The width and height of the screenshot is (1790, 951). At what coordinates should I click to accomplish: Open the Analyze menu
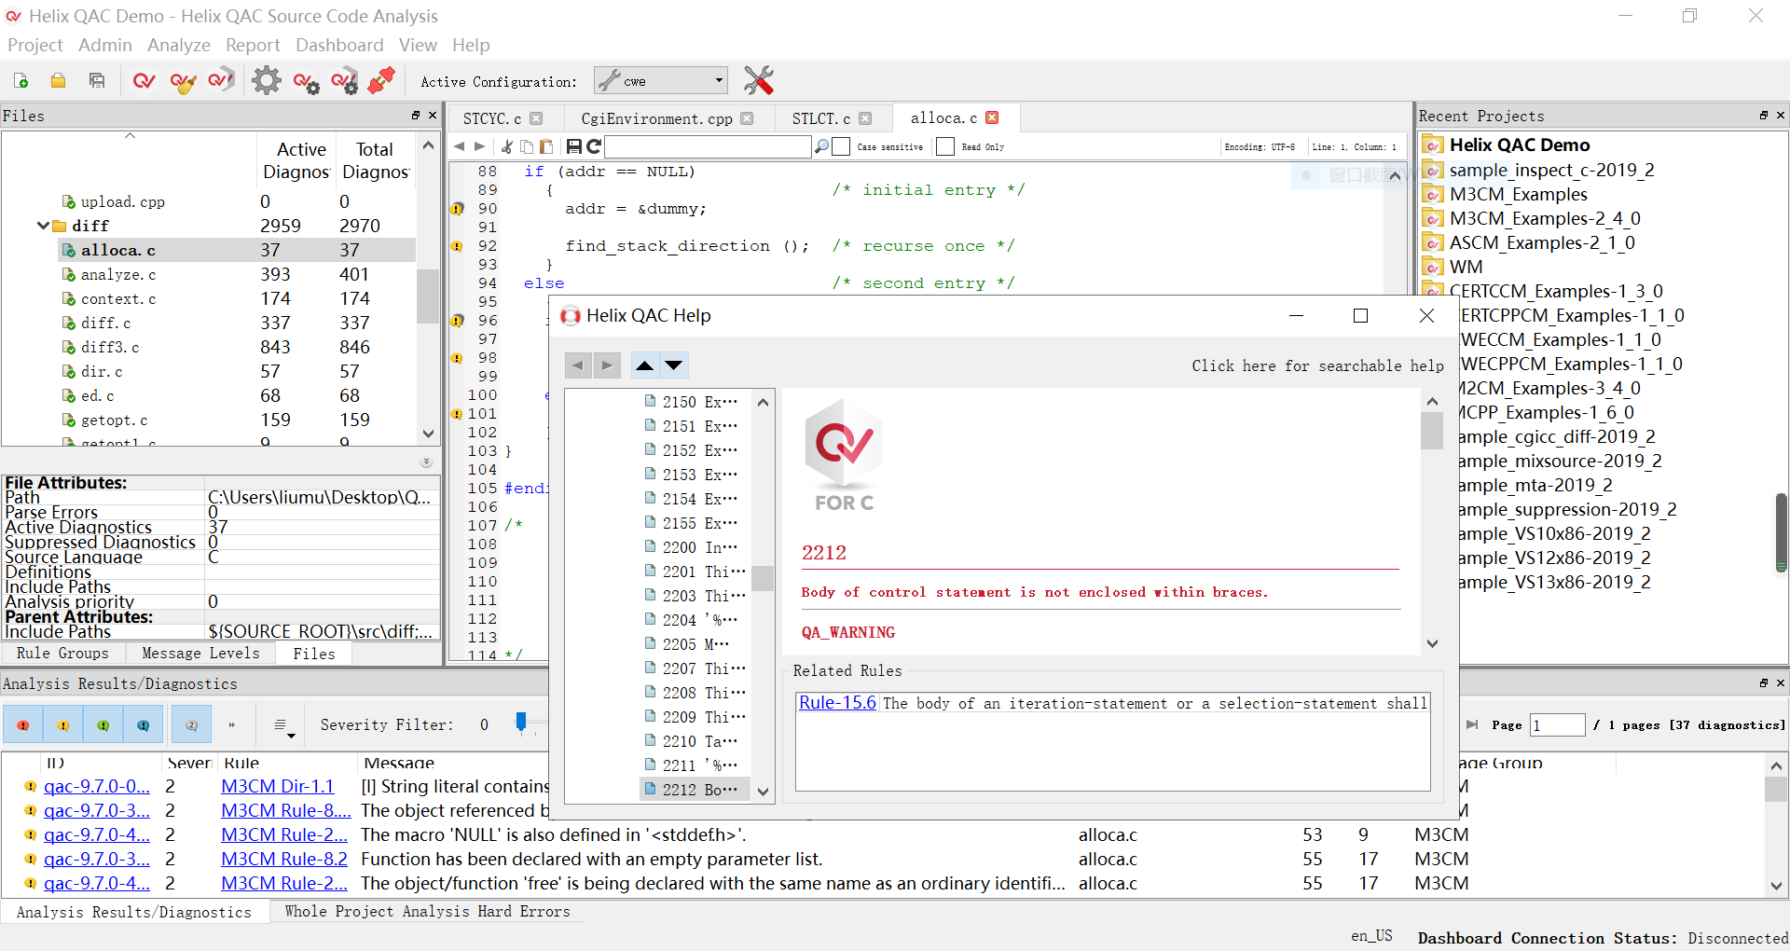(179, 45)
